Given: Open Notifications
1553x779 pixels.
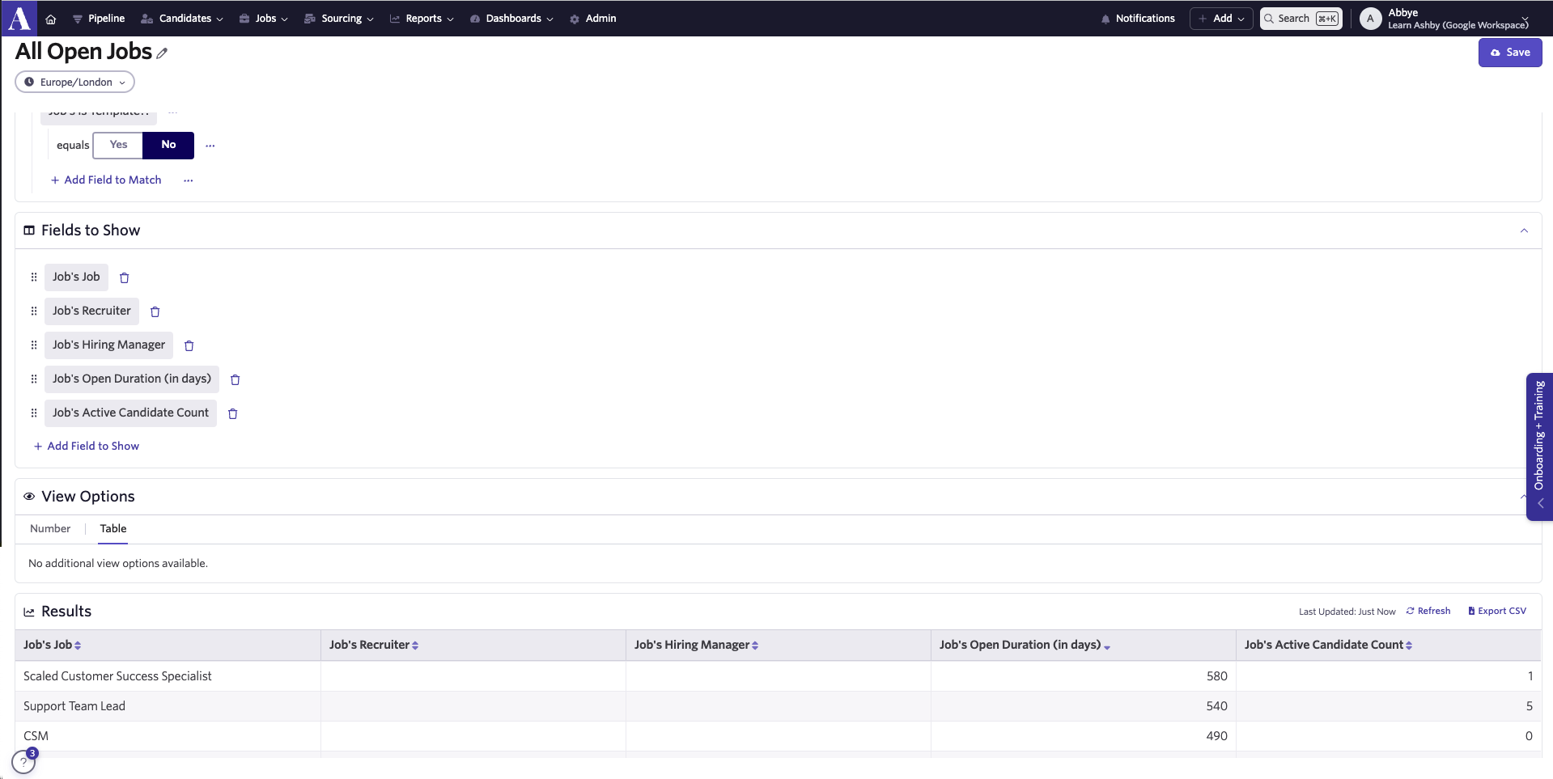Looking at the screenshot, I should (1138, 19).
